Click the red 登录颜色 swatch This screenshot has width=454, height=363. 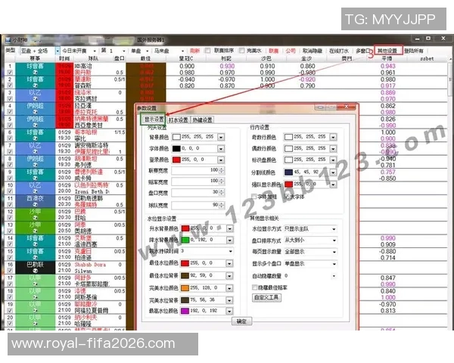click(x=176, y=160)
